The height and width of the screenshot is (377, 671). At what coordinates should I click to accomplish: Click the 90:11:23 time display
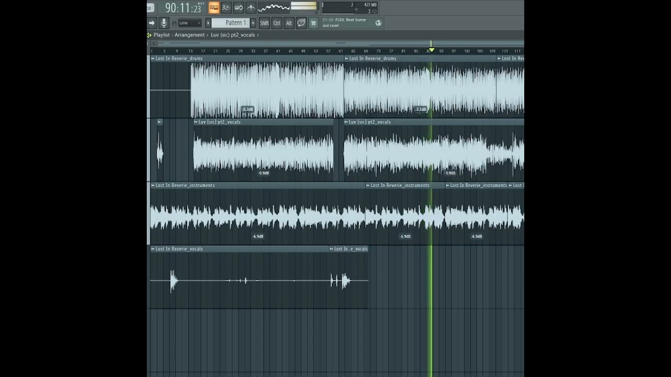(183, 8)
